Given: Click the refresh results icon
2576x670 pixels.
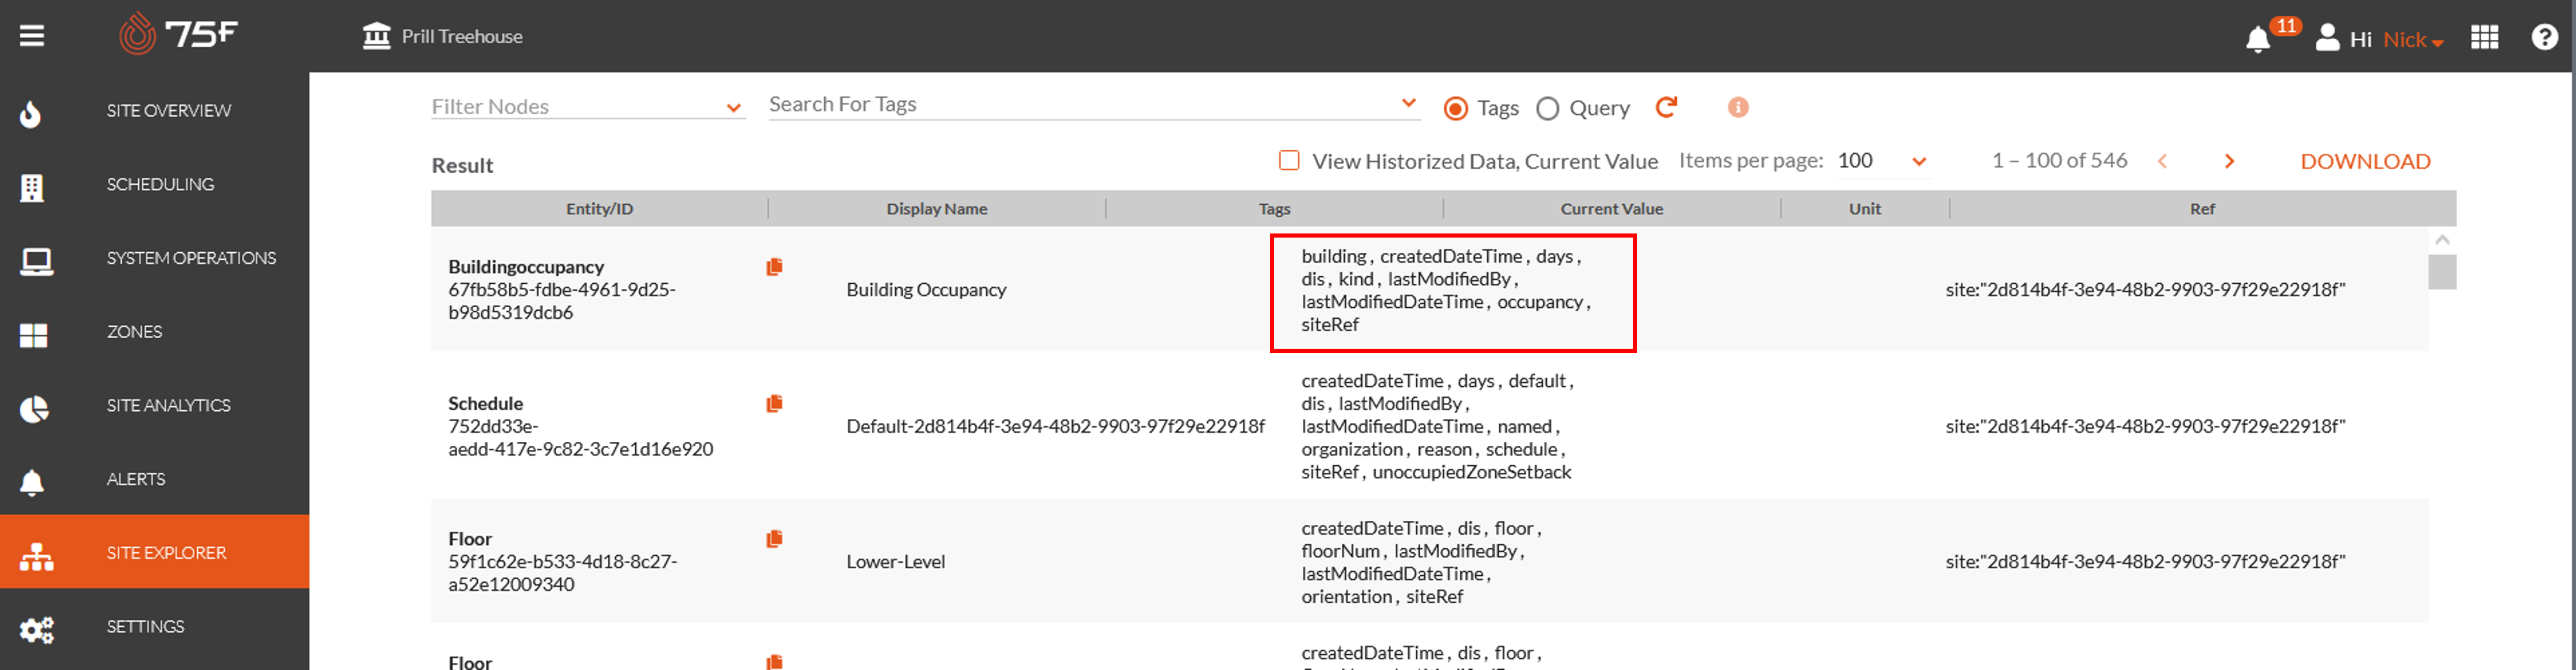Looking at the screenshot, I should click(x=1666, y=107).
